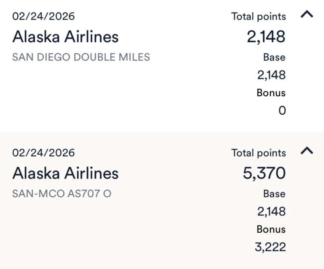Click Base label in the double miles entry
Viewport: 324px width, 269px height.
274,57
